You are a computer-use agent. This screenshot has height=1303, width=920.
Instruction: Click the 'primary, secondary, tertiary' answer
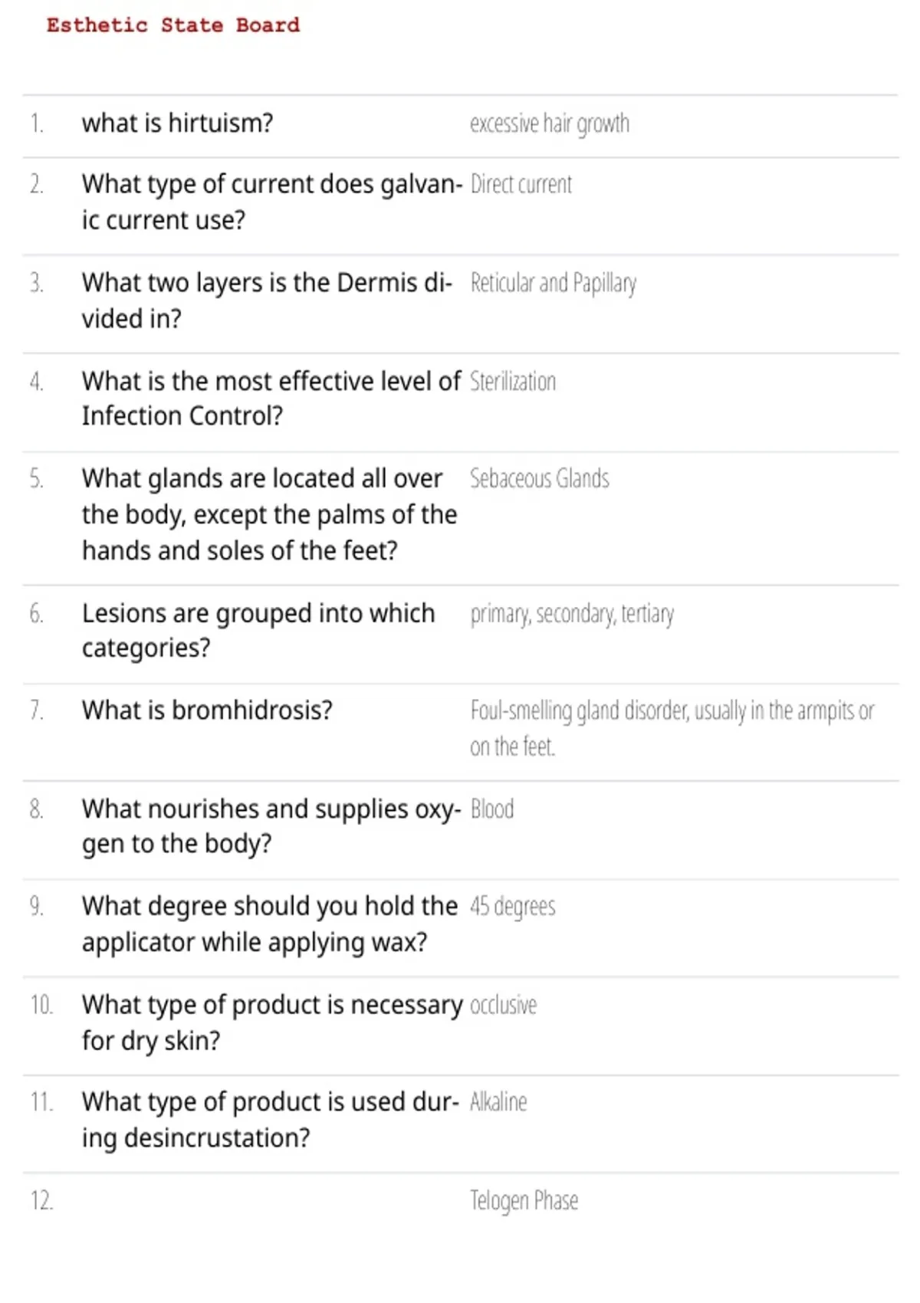pos(573,615)
